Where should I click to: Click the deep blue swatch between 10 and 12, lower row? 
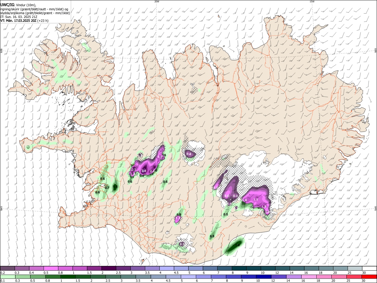click(263, 277)
